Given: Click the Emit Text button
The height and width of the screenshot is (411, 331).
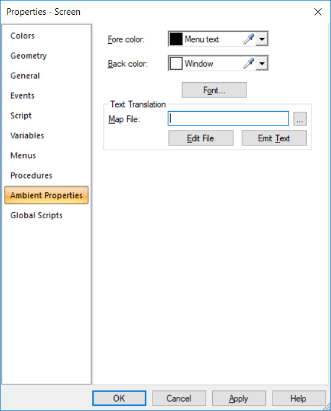Looking at the screenshot, I should tap(274, 138).
